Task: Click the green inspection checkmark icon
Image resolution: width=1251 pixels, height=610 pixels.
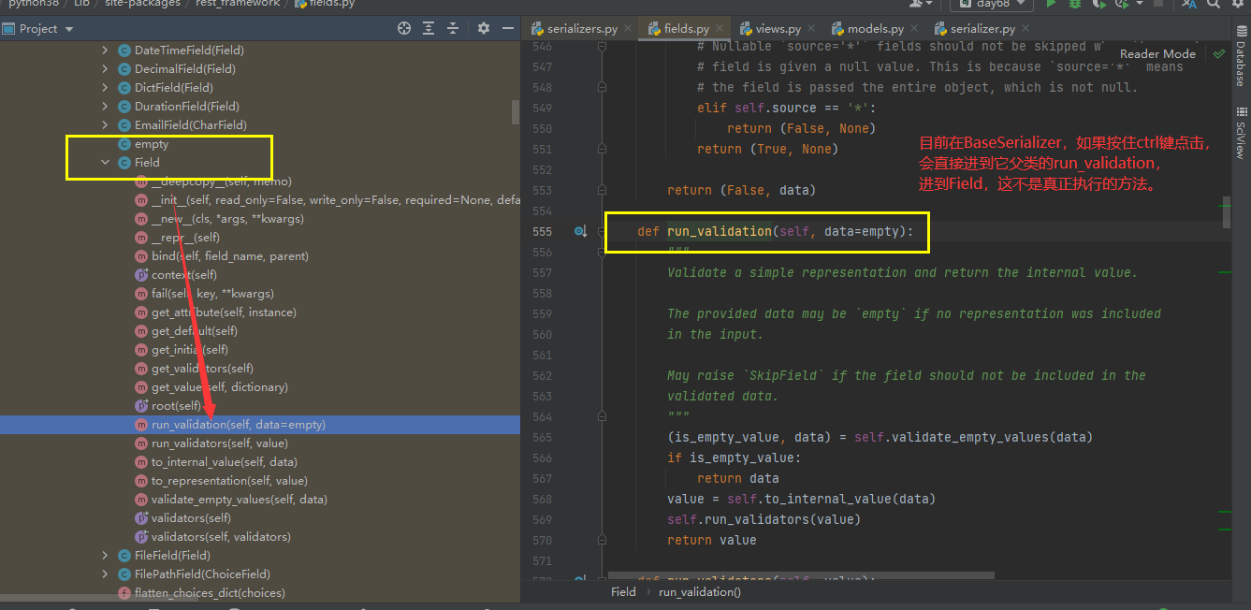Action: pos(1218,54)
